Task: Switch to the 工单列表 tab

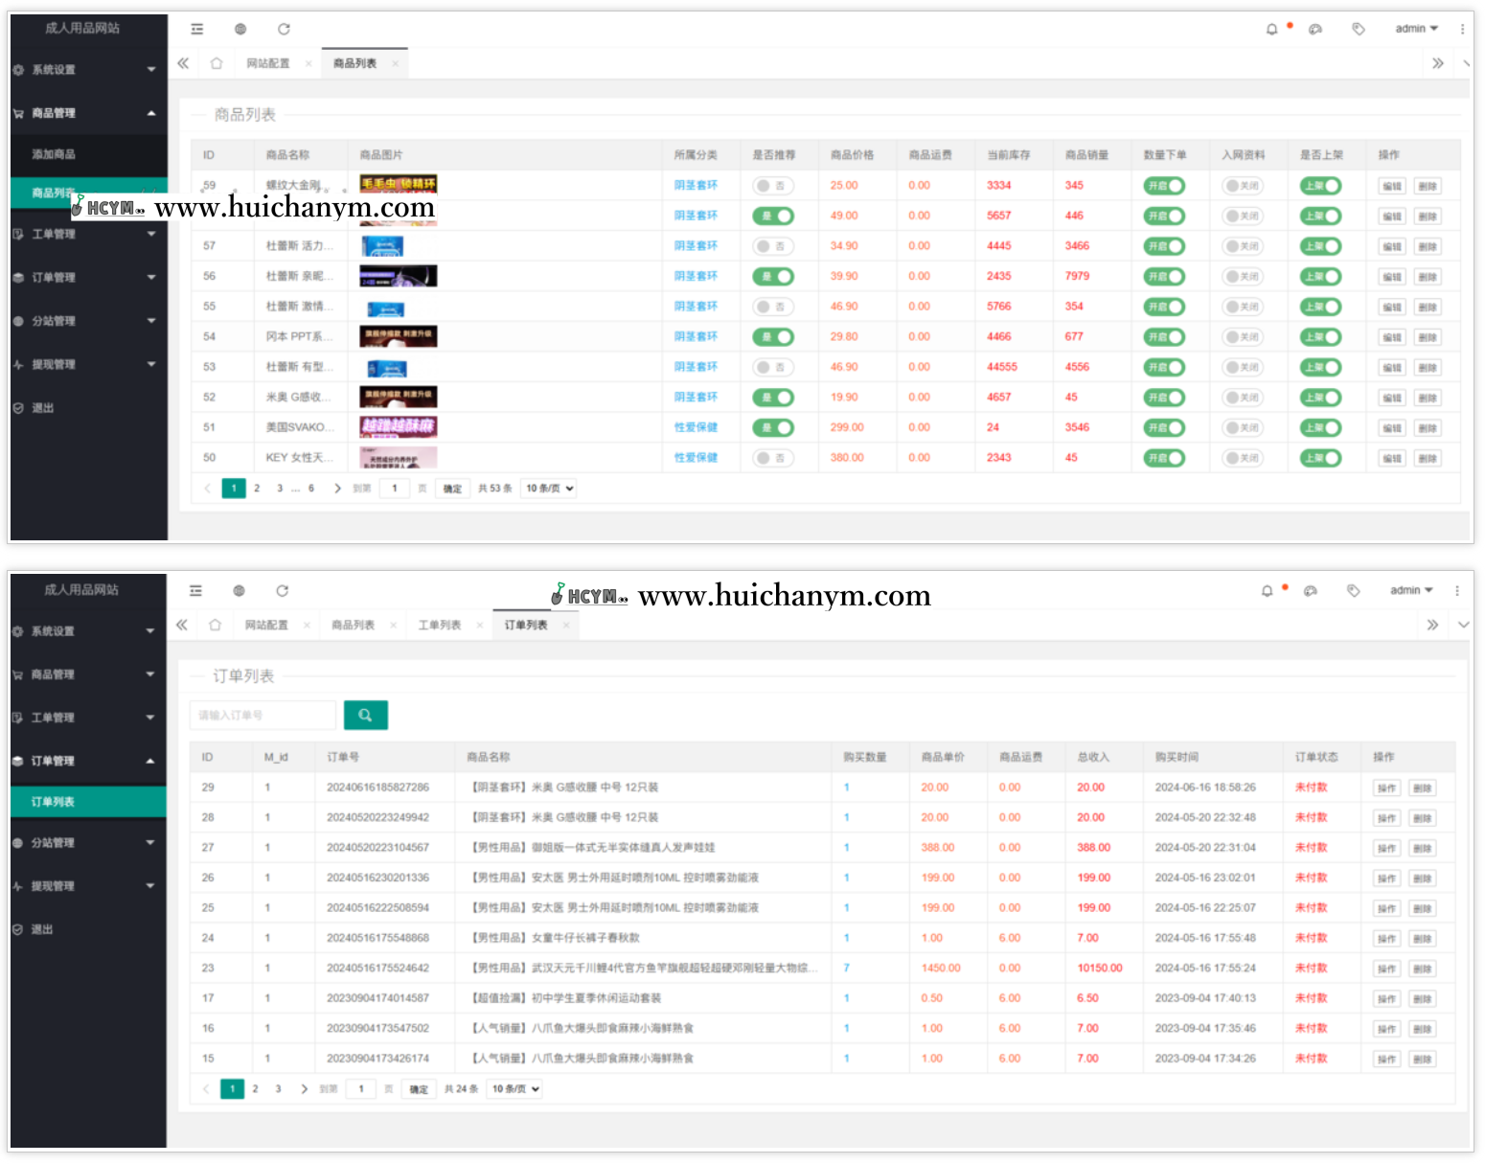Action: pos(440,626)
